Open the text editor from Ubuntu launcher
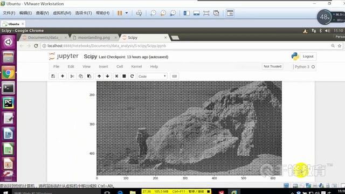The width and height of the screenshot is (345, 194). [8, 119]
